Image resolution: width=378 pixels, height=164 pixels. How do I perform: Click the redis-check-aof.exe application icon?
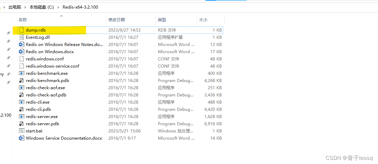coord(22,88)
